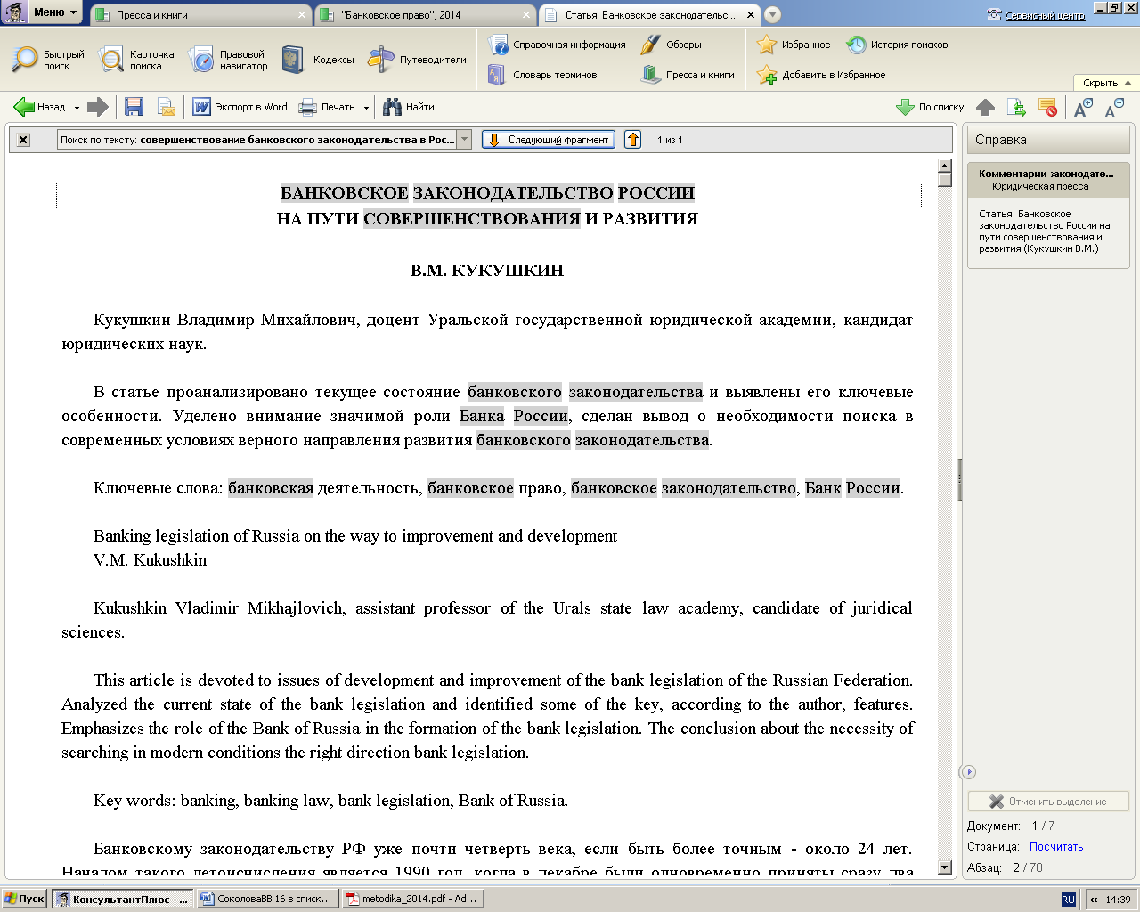Click the gray up arrow icon
The height and width of the screenshot is (912, 1140).
click(985, 107)
